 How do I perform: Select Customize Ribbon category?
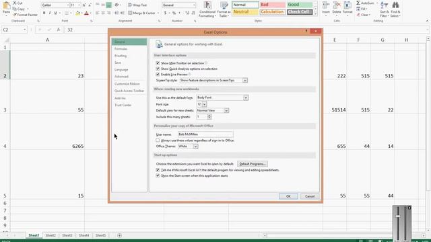127,83
